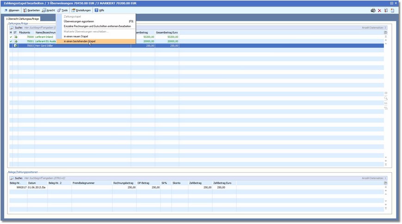402x224 pixels.
Task: Click the grid options icon of Belege table
Action: tap(386, 183)
